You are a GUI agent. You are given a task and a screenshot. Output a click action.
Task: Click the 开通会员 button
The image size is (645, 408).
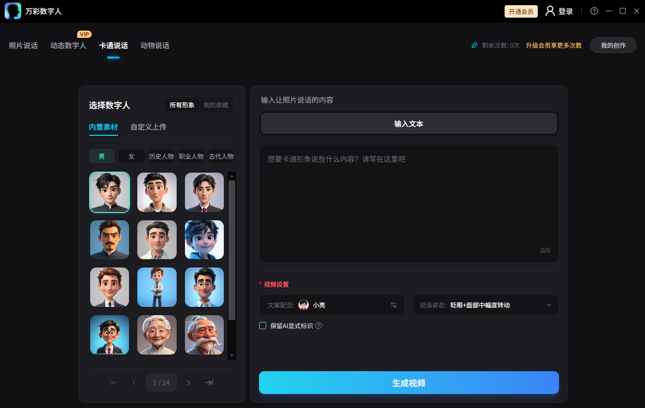(x=521, y=11)
